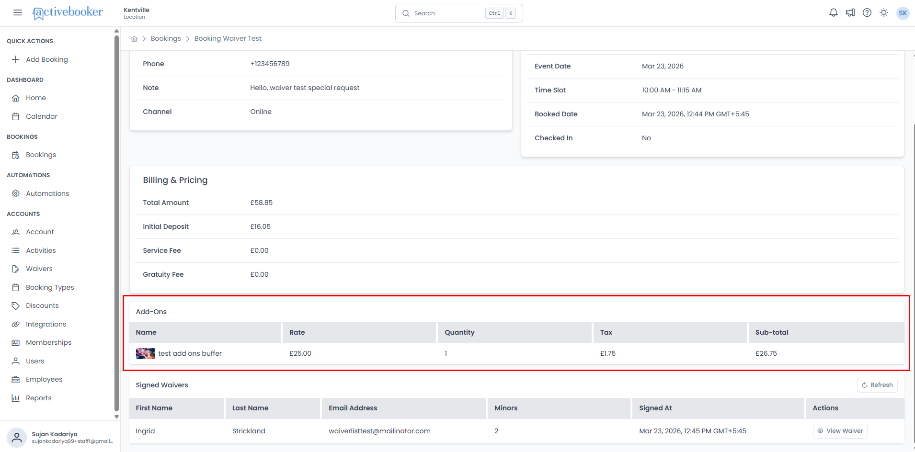Click the Integrations link icon
This screenshot has width=915, height=452.
16,324
